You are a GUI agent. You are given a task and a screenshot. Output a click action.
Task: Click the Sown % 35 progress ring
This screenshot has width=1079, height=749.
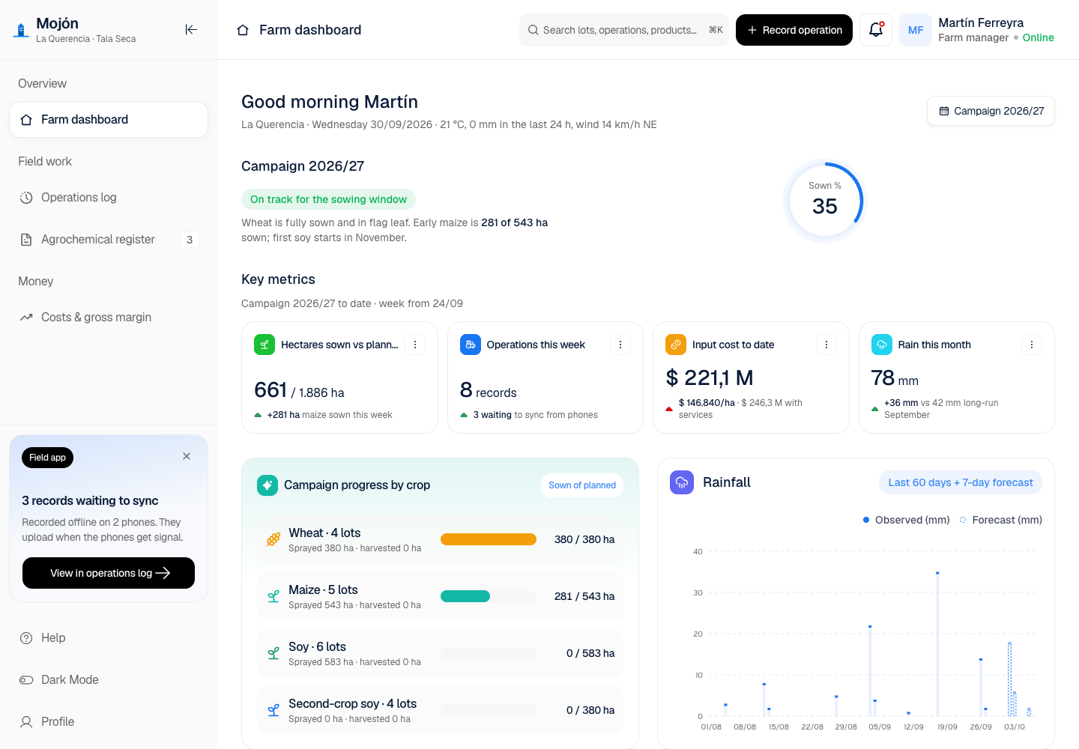point(824,201)
